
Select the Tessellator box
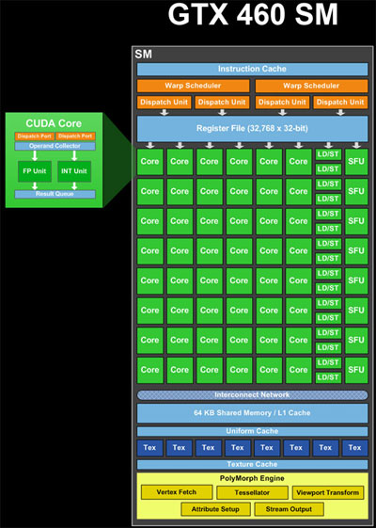click(x=252, y=492)
